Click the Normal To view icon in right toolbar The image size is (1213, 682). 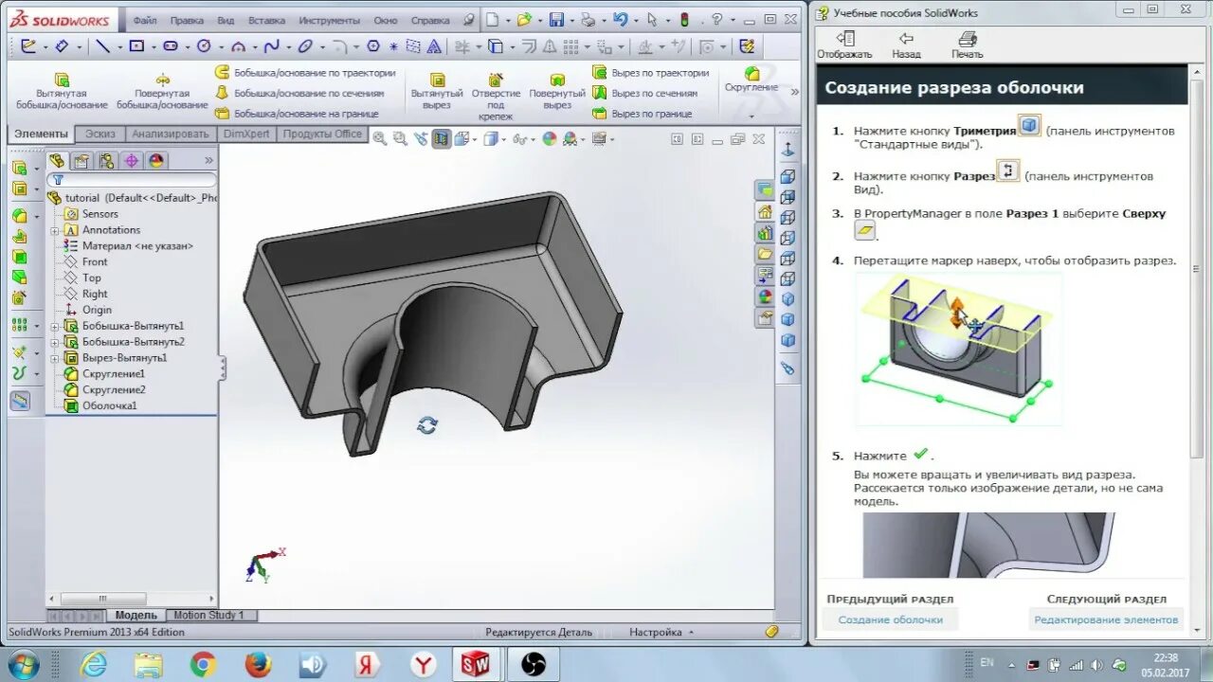pyautogui.click(x=787, y=151)
